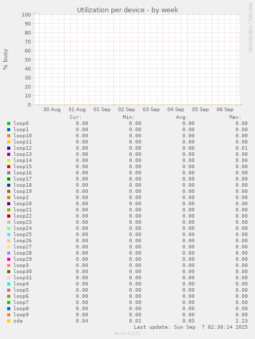Viewport: 255px width, 339px height.
Task: Click the 'loop27' device label
Action: pyautogui.click(x=23, y=247)
